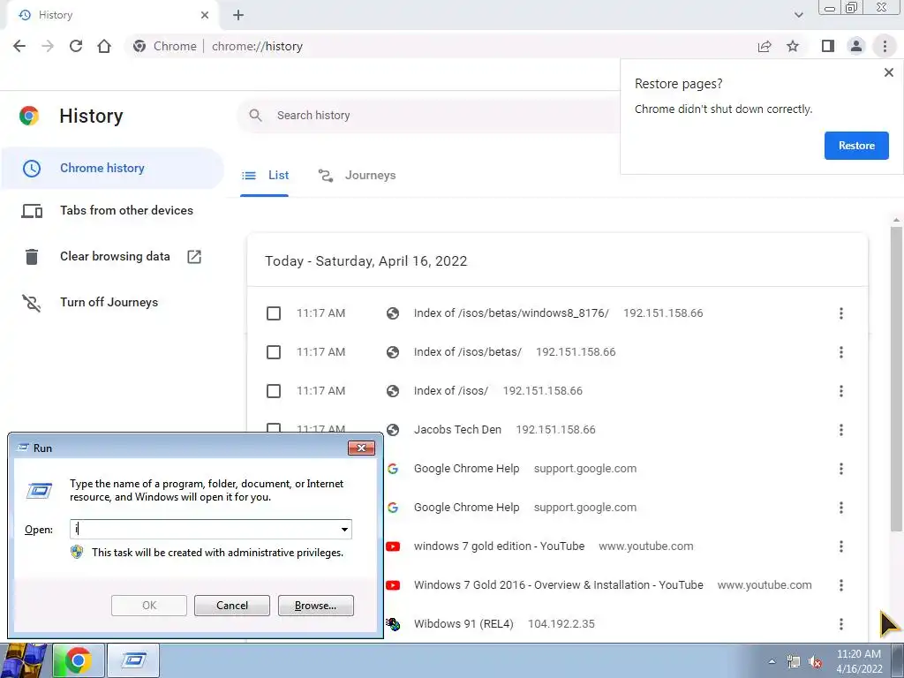Click Cancel in the Run dialog
This screenshot has width=904, height=678.
pos(232,606)
